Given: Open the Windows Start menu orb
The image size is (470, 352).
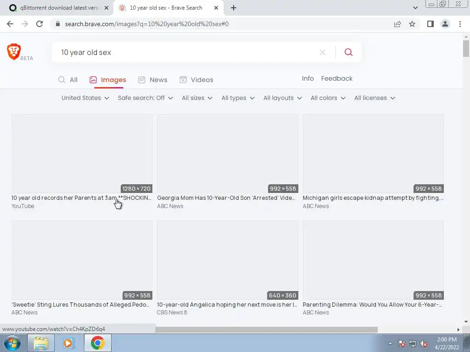Looking at the screenshot, I should 12,343.
